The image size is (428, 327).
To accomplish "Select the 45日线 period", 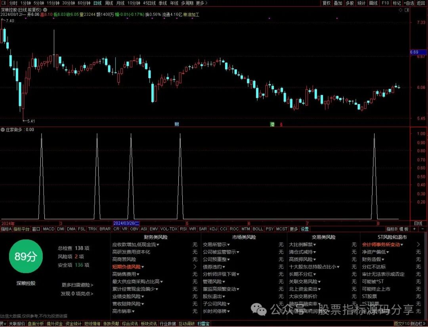I will pyautogui.click(x=149, y=3).
